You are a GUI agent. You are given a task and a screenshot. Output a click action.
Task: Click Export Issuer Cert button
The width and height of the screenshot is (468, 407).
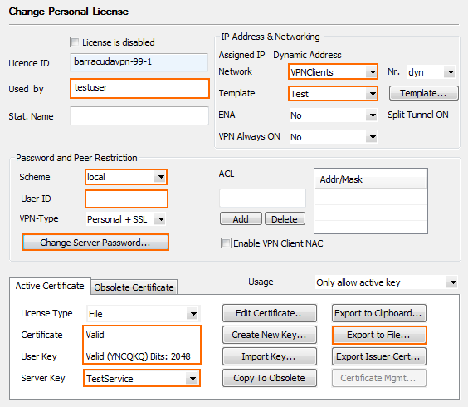[x=379, y=356]
